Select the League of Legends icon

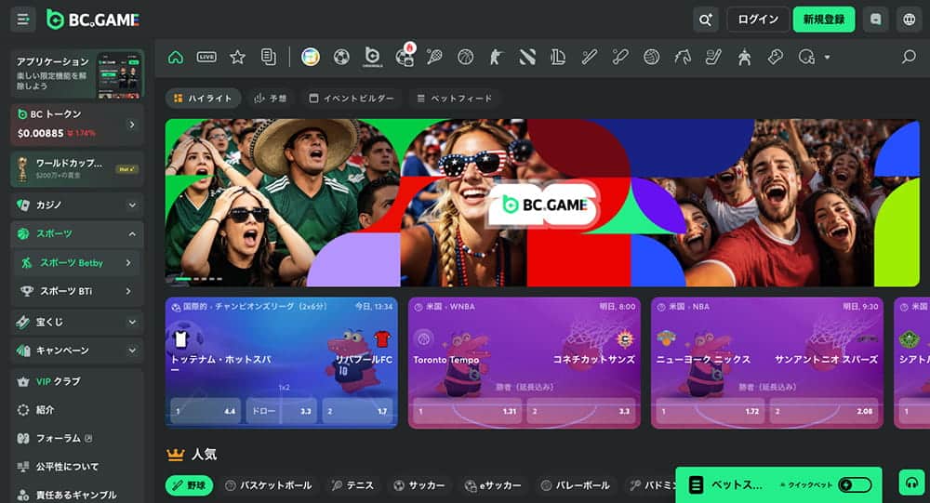[558, 57]
